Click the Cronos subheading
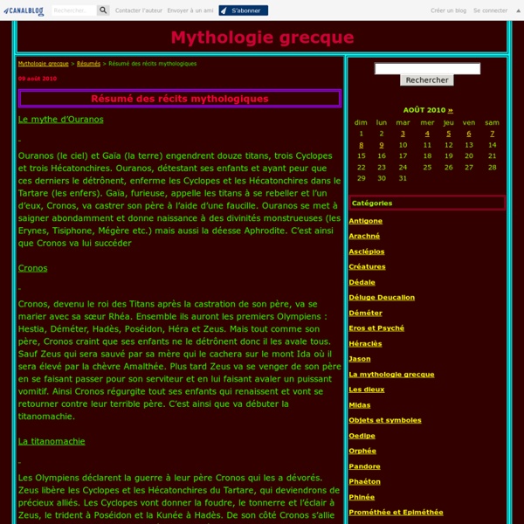524x524 pixels. (33, 268)
